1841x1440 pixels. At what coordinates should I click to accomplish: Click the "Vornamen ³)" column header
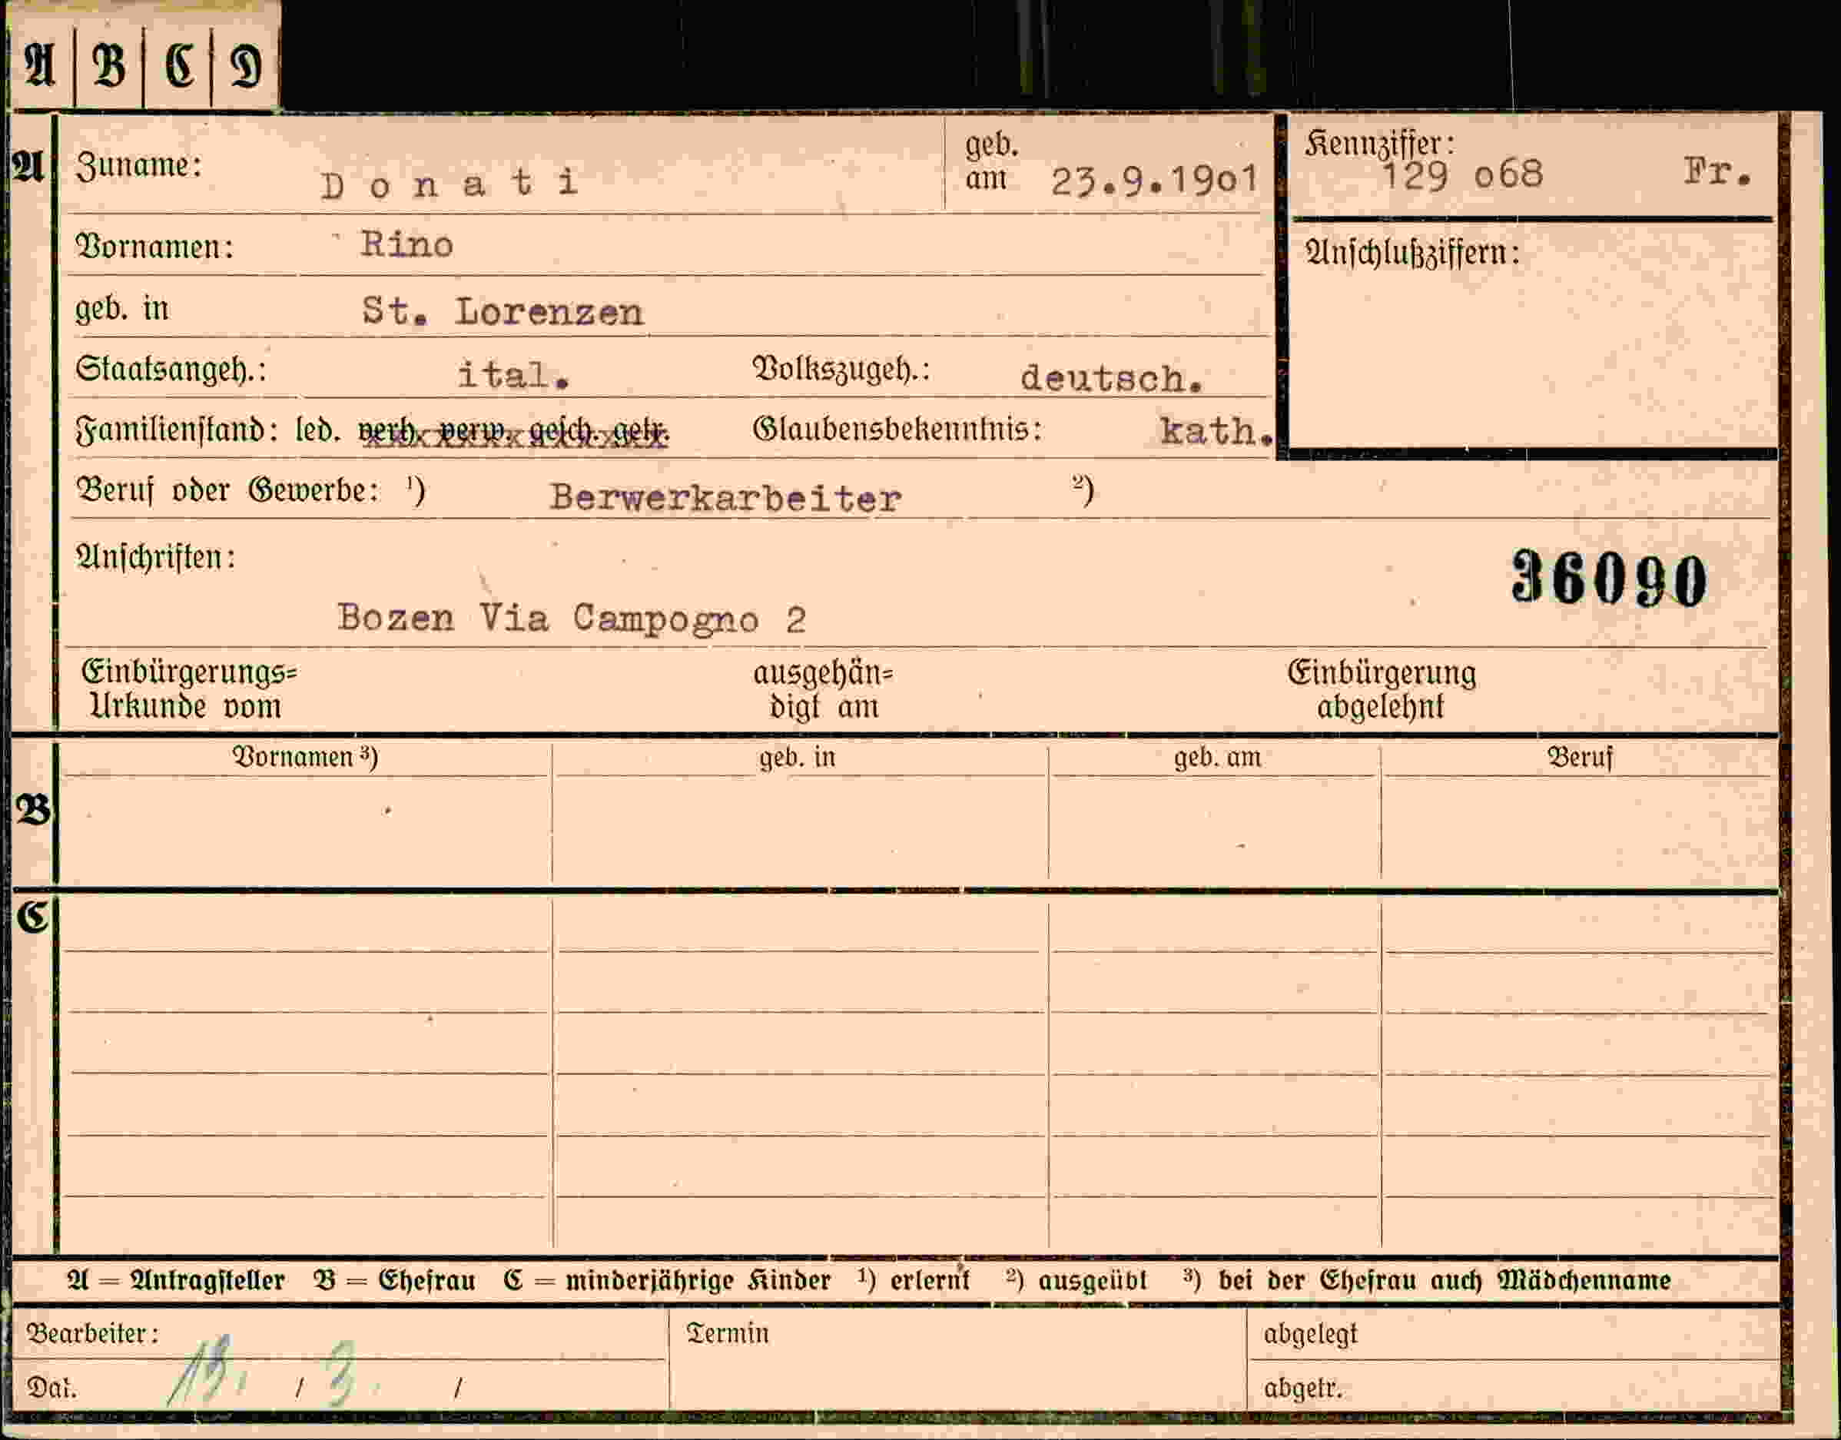[x=305, y=756]
